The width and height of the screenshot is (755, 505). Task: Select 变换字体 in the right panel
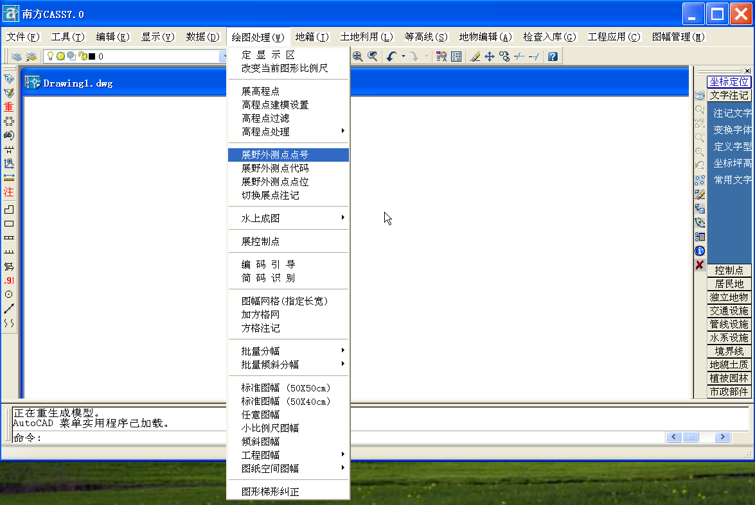tap(732, 130)
